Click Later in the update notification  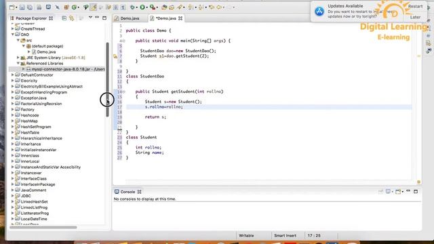[415, 17]
